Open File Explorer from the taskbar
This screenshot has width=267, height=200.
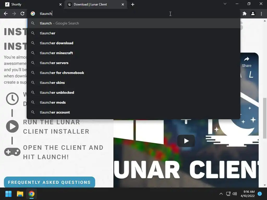point(20,194)
